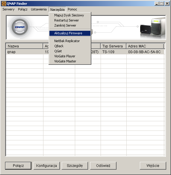Open VioGate Player entry
Screen dimensions: 171x175
tap(70, 56)
